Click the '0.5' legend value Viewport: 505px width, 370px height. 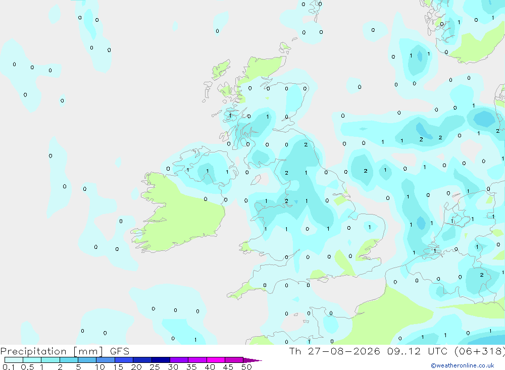pos(27,367)
